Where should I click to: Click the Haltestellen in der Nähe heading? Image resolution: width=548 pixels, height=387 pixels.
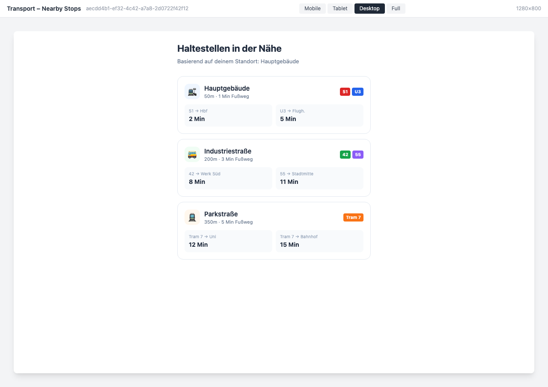(229, 48)
